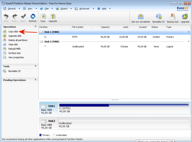Screen dimensions: 192x142
Task: Click the Redo toolbar icon
Action: (15, 16)
